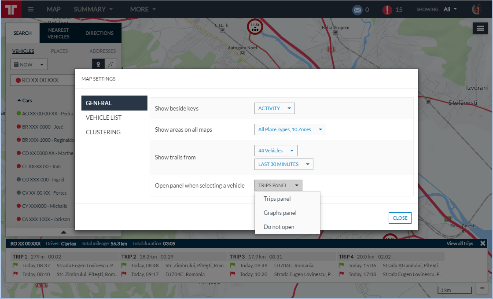
Task: Close the trips panel with X icon
Action: pyautogui.click(x=483, y=244)
